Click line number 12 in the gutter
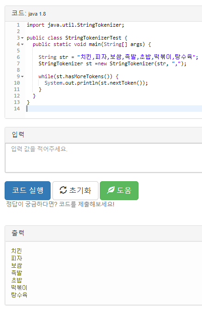The image size is (202, 310). [x=17, y=96]
